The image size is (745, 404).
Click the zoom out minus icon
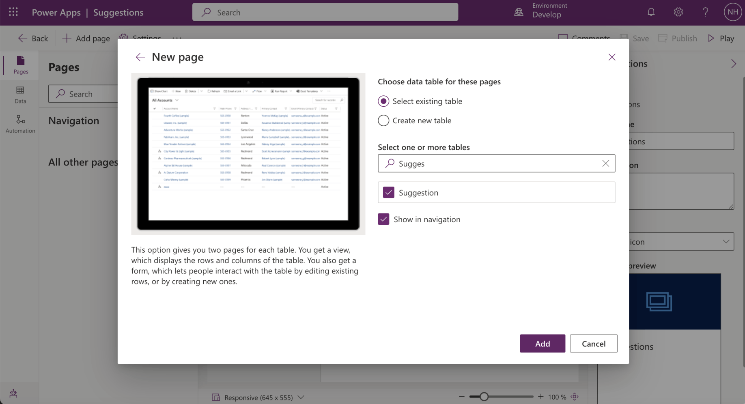(x=462, y=397)
